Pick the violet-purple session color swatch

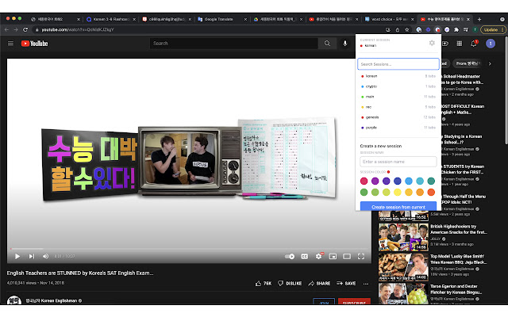click(x=375, y=181)
